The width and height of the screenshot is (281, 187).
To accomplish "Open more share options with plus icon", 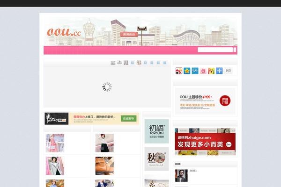I will [x=219, y=71].
